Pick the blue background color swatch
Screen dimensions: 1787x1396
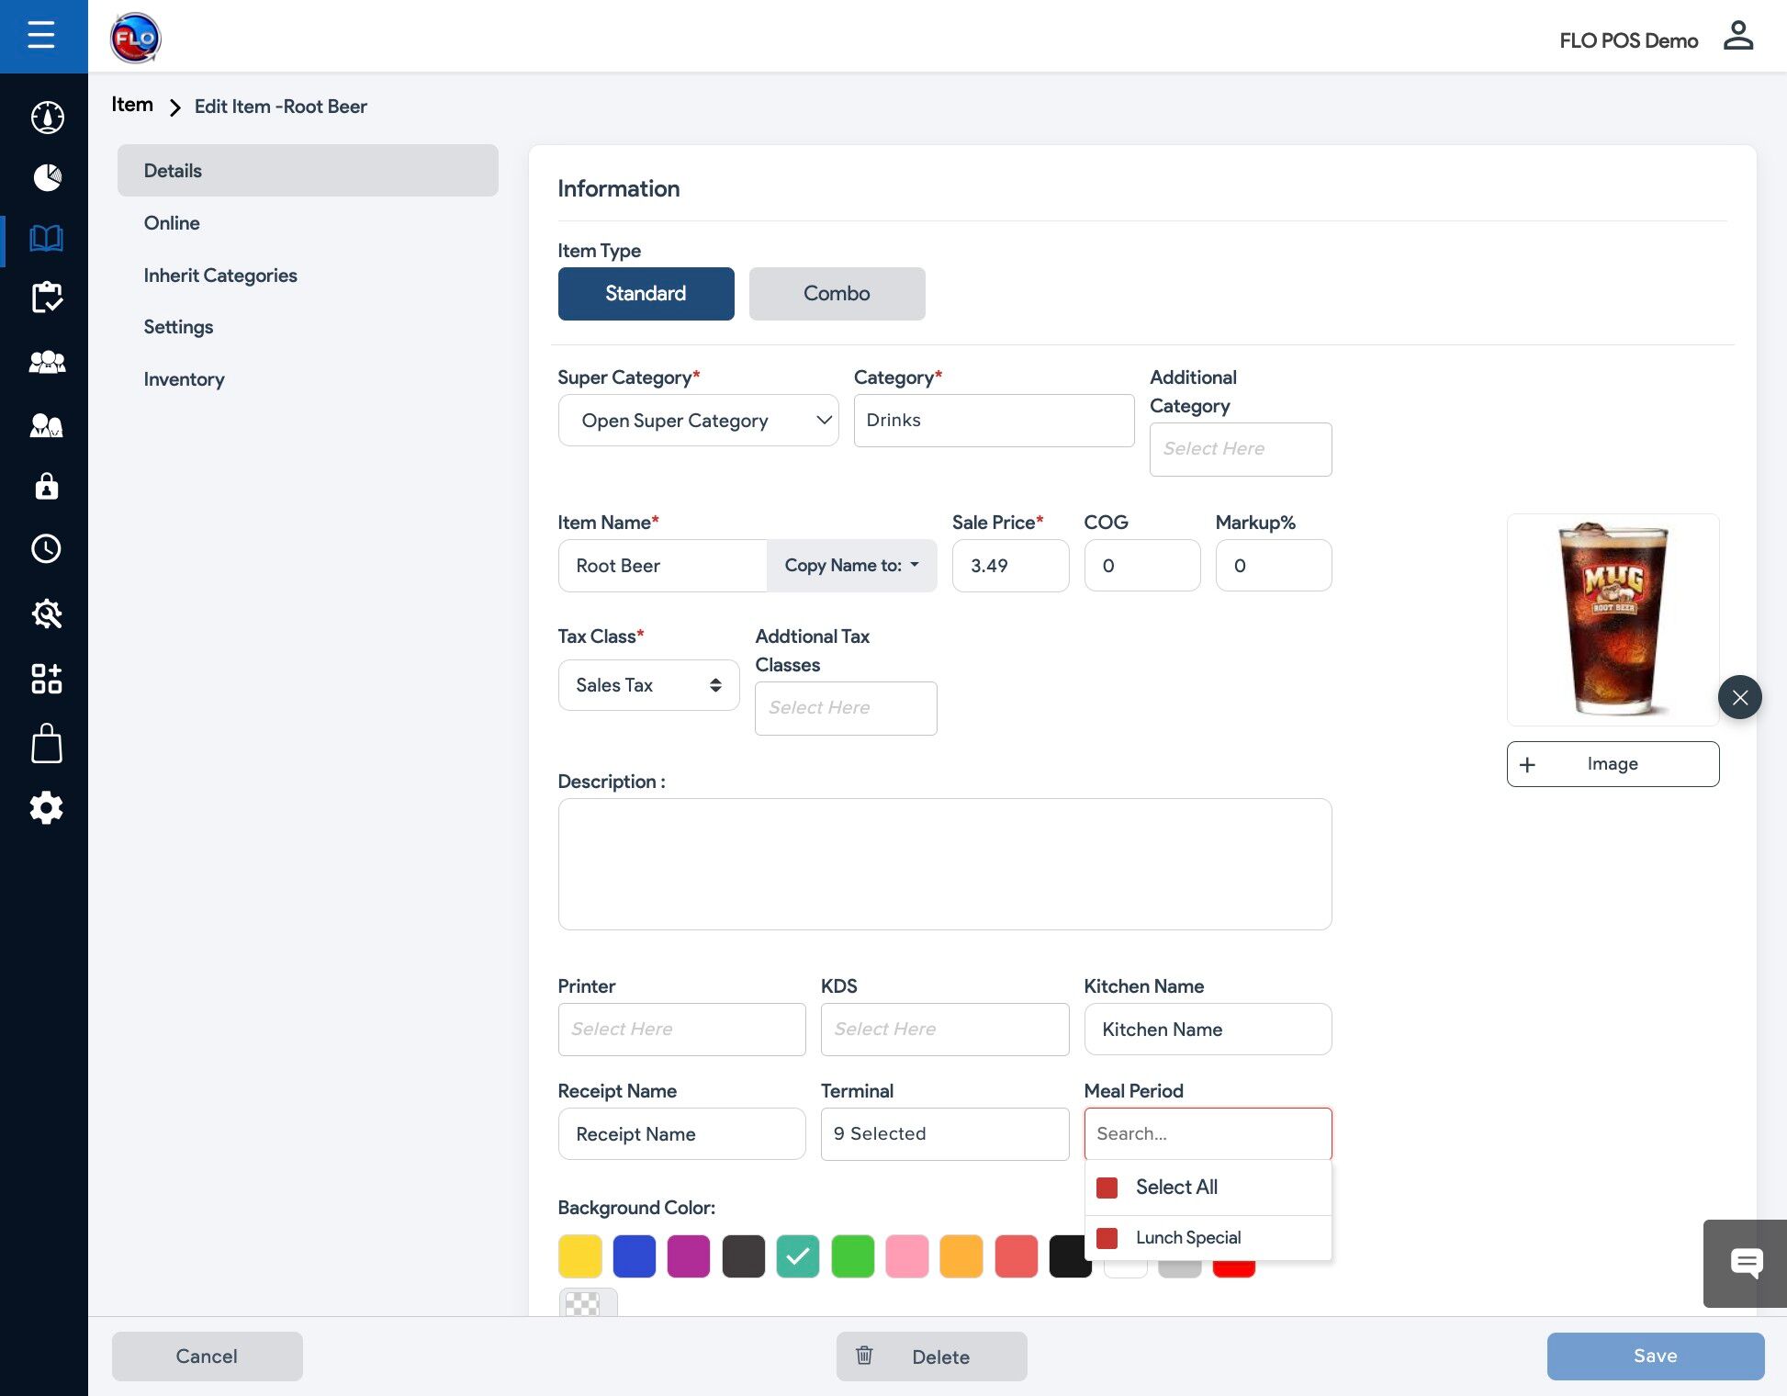click(635, 1256)
